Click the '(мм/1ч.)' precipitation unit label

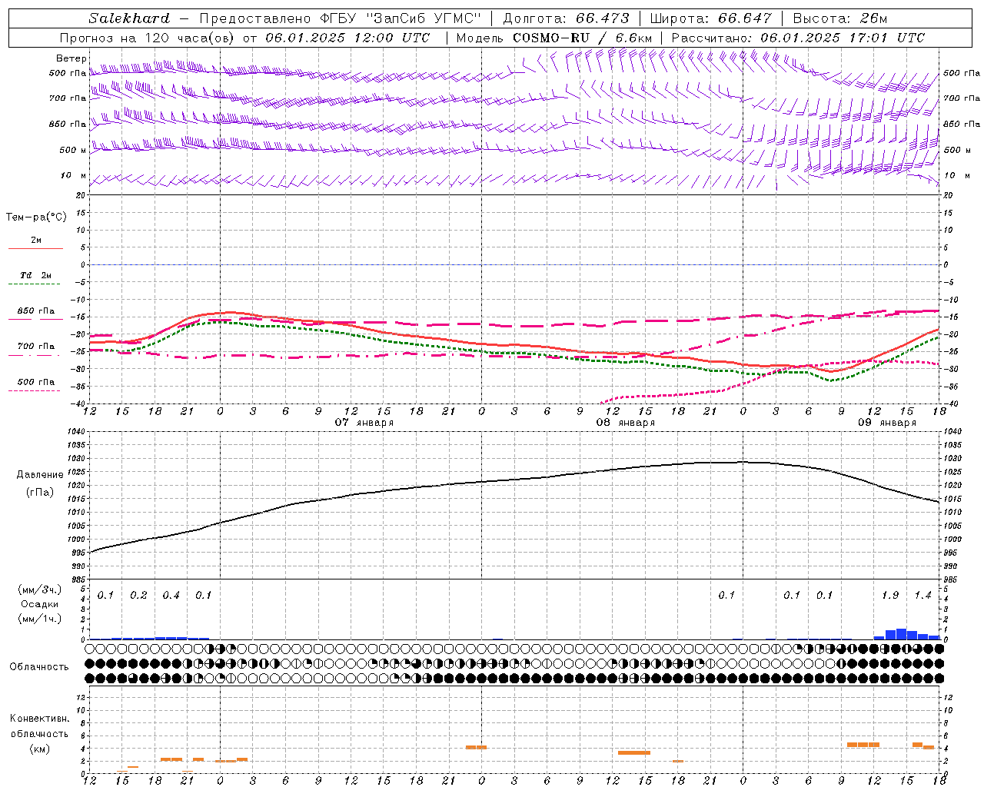[x=40, y=619]
